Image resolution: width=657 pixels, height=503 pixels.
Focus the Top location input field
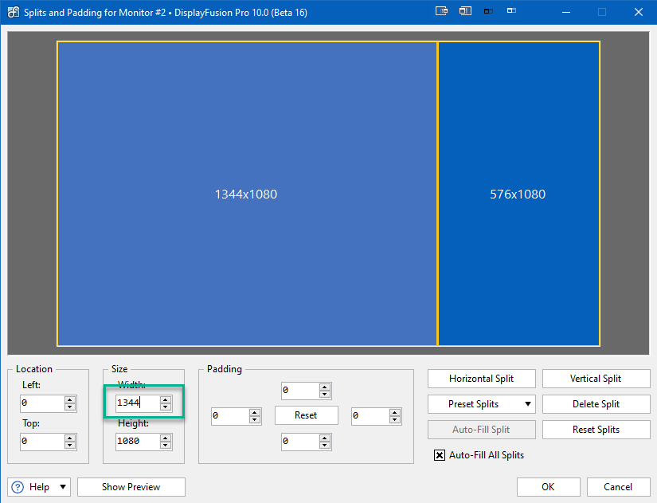click(42, 442)
